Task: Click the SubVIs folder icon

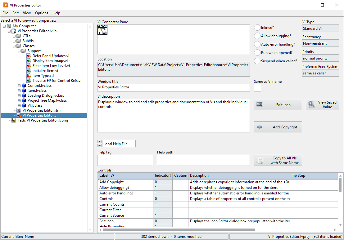Action: 19,41
